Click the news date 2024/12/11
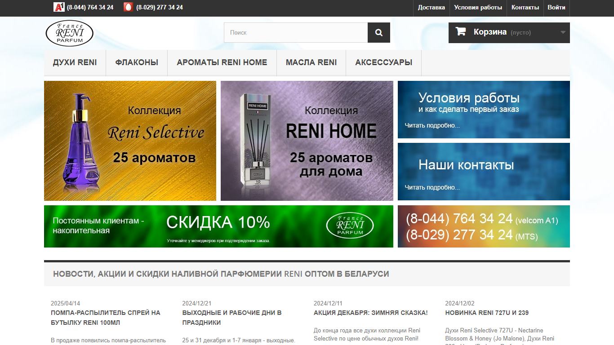Screen dimensions: 614x345 pos(328,303)
